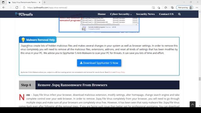View site information lock icon
201x113 pixels.
(x=24, y=8)
